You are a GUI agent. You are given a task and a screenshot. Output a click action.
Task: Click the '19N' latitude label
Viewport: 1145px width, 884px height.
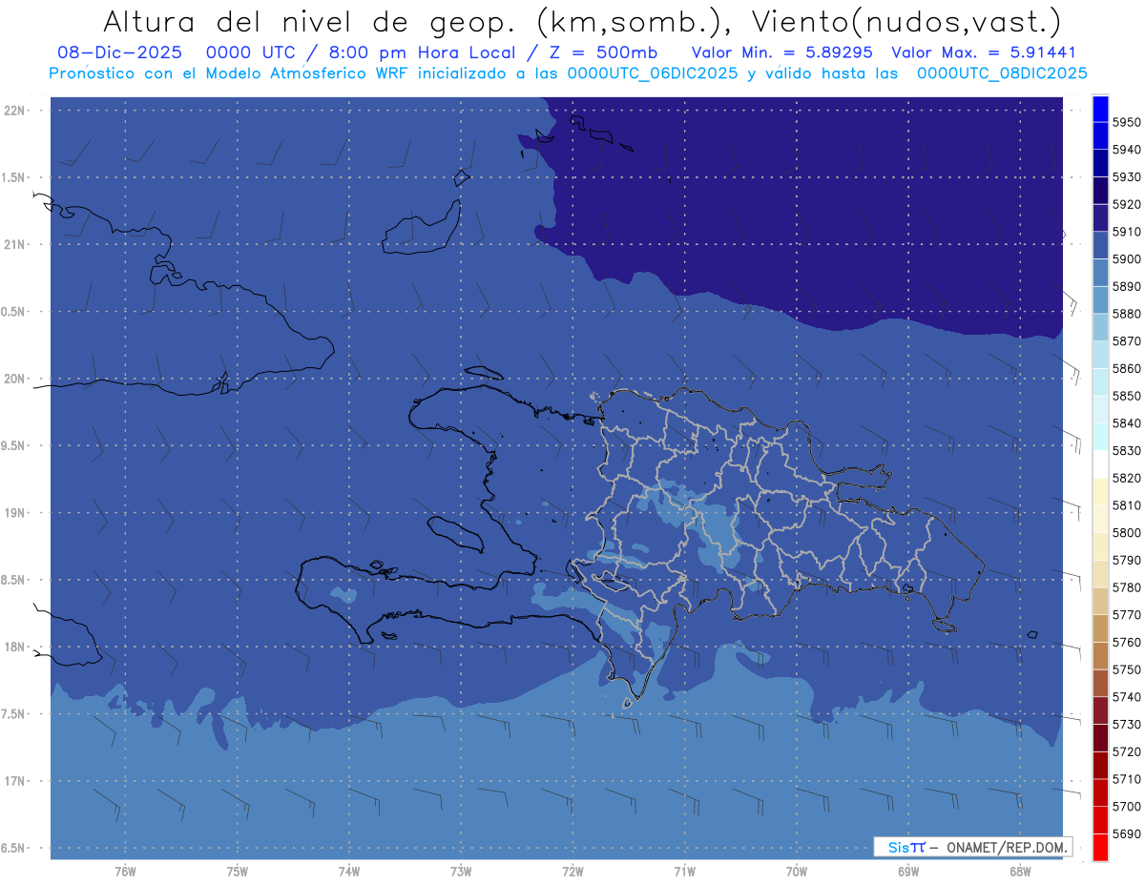[14, 513]
